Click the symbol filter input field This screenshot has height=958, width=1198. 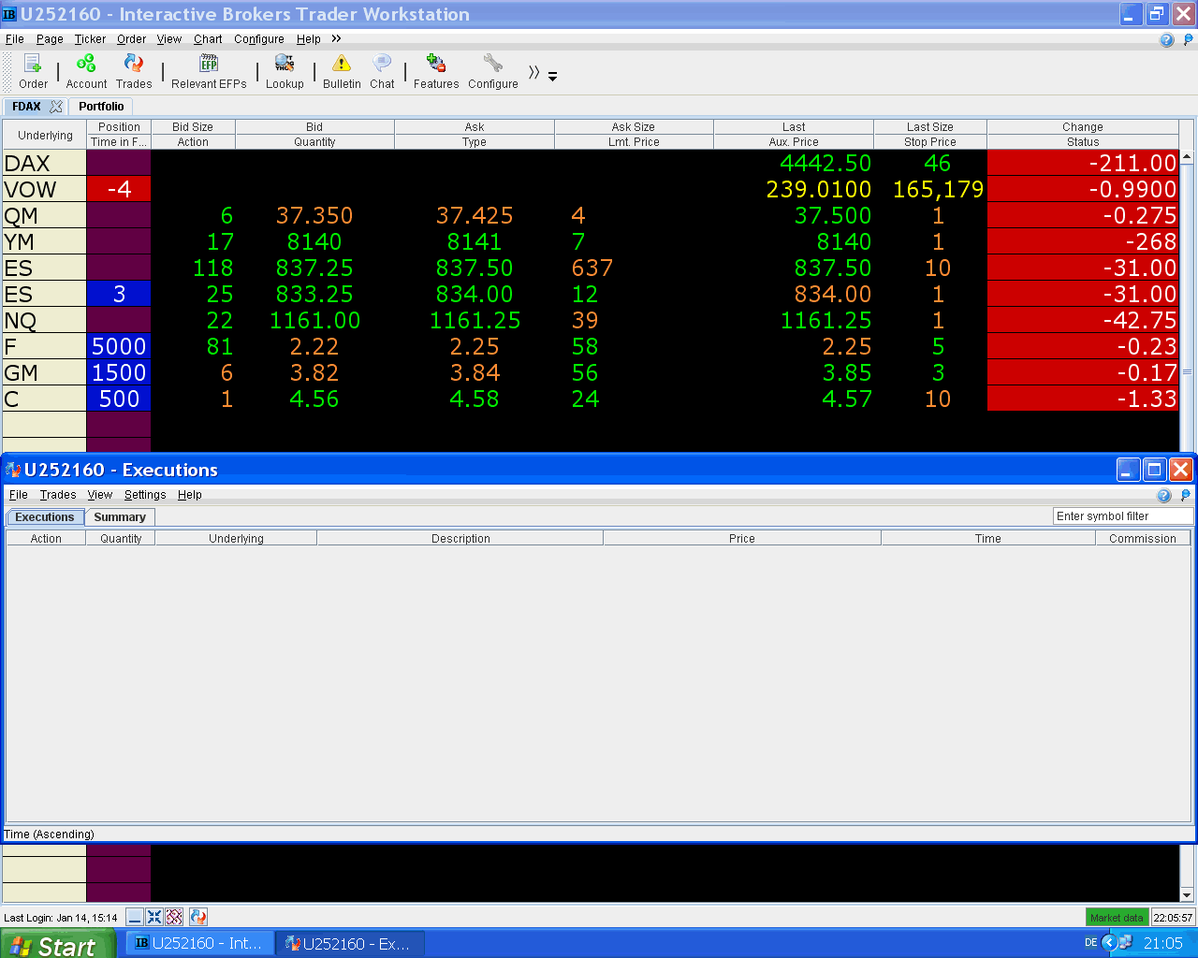pos(1123,516)
